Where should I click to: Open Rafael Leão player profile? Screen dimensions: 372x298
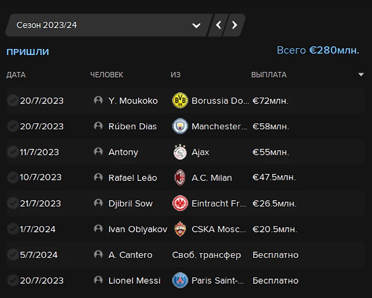point(132,178)
